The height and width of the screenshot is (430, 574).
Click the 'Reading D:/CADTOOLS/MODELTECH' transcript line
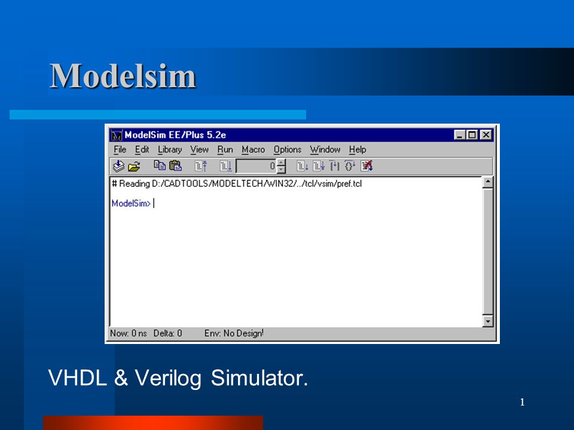237,183
